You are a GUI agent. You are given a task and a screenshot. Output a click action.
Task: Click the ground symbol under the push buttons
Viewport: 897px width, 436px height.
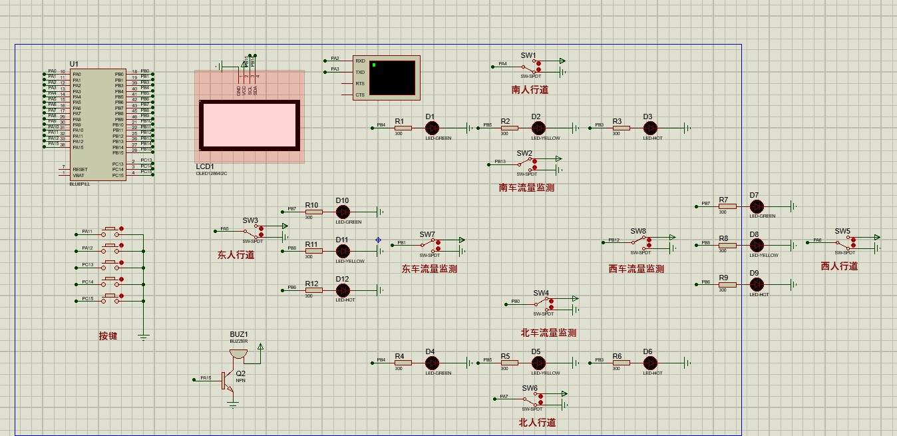coord(143,337)
